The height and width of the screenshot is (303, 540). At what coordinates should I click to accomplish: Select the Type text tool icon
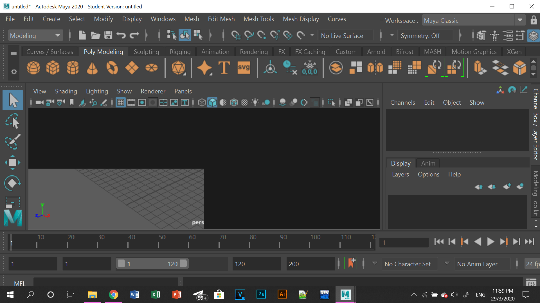pyautogui.click(x=224, y=68)
